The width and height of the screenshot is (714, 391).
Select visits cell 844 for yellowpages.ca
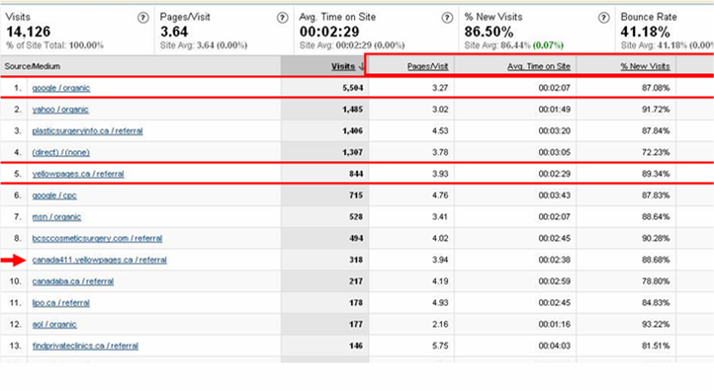[356, 174]
